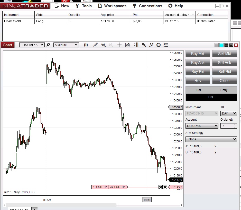Click the Side column header

51,15
